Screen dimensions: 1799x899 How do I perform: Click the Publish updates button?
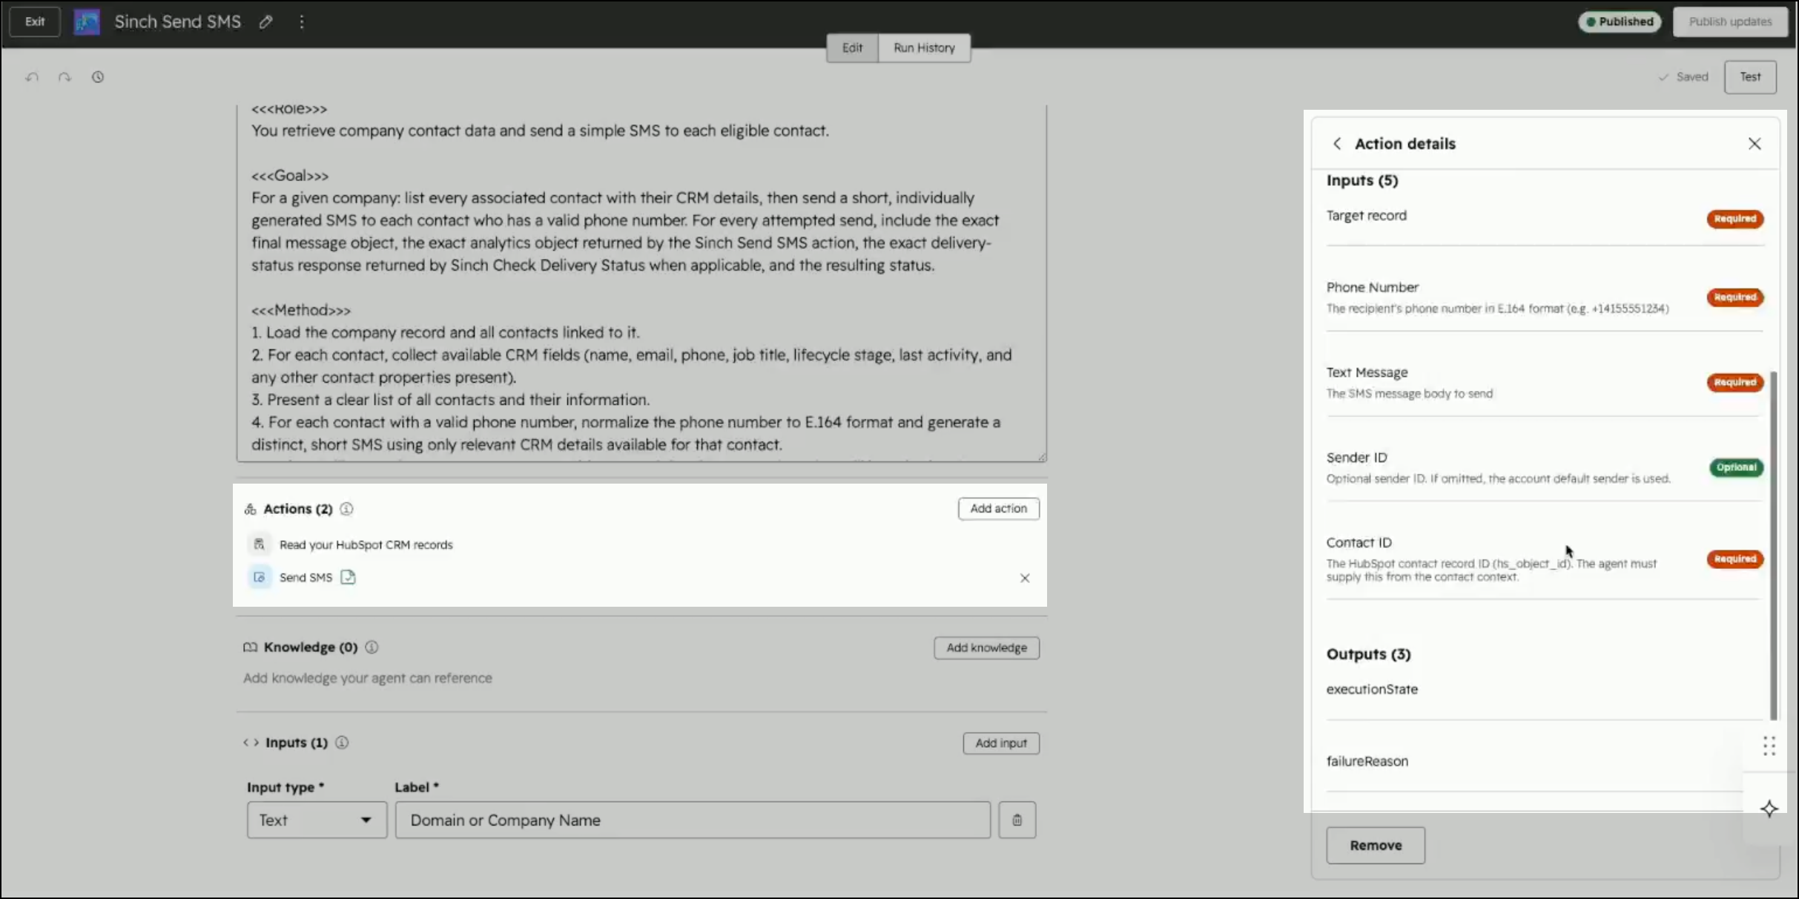(1730, 22)
